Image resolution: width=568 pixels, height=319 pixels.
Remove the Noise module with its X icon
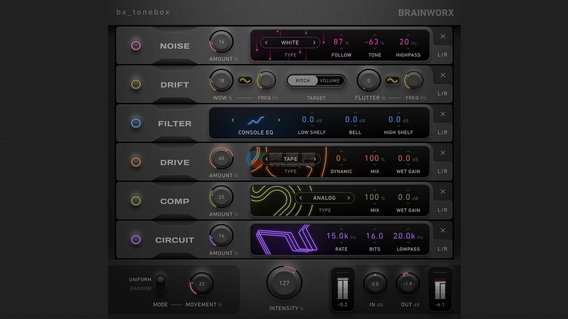coord(443,36)
